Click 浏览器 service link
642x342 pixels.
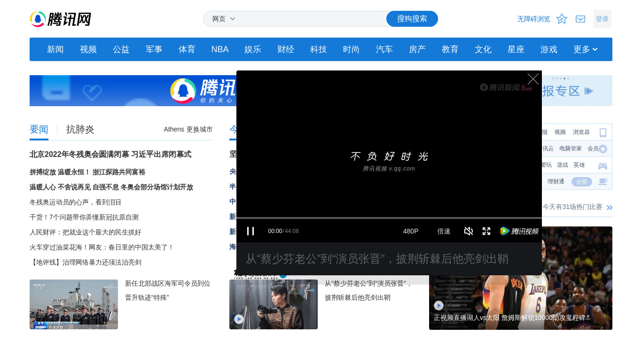point(581,132)
